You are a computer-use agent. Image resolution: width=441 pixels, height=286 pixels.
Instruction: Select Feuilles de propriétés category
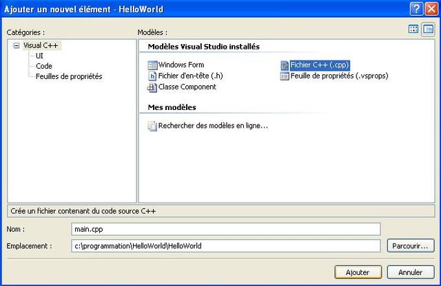coord(69,76)
